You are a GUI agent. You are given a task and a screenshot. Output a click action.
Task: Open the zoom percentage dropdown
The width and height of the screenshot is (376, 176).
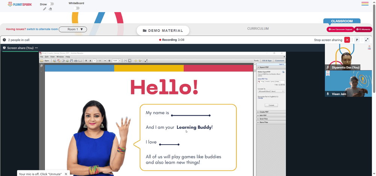(120, 61)
